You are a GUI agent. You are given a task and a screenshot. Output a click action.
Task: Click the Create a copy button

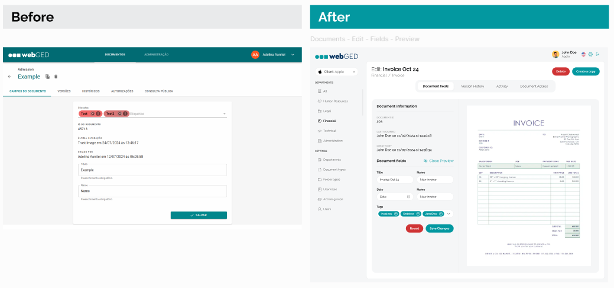coord(586,71)
